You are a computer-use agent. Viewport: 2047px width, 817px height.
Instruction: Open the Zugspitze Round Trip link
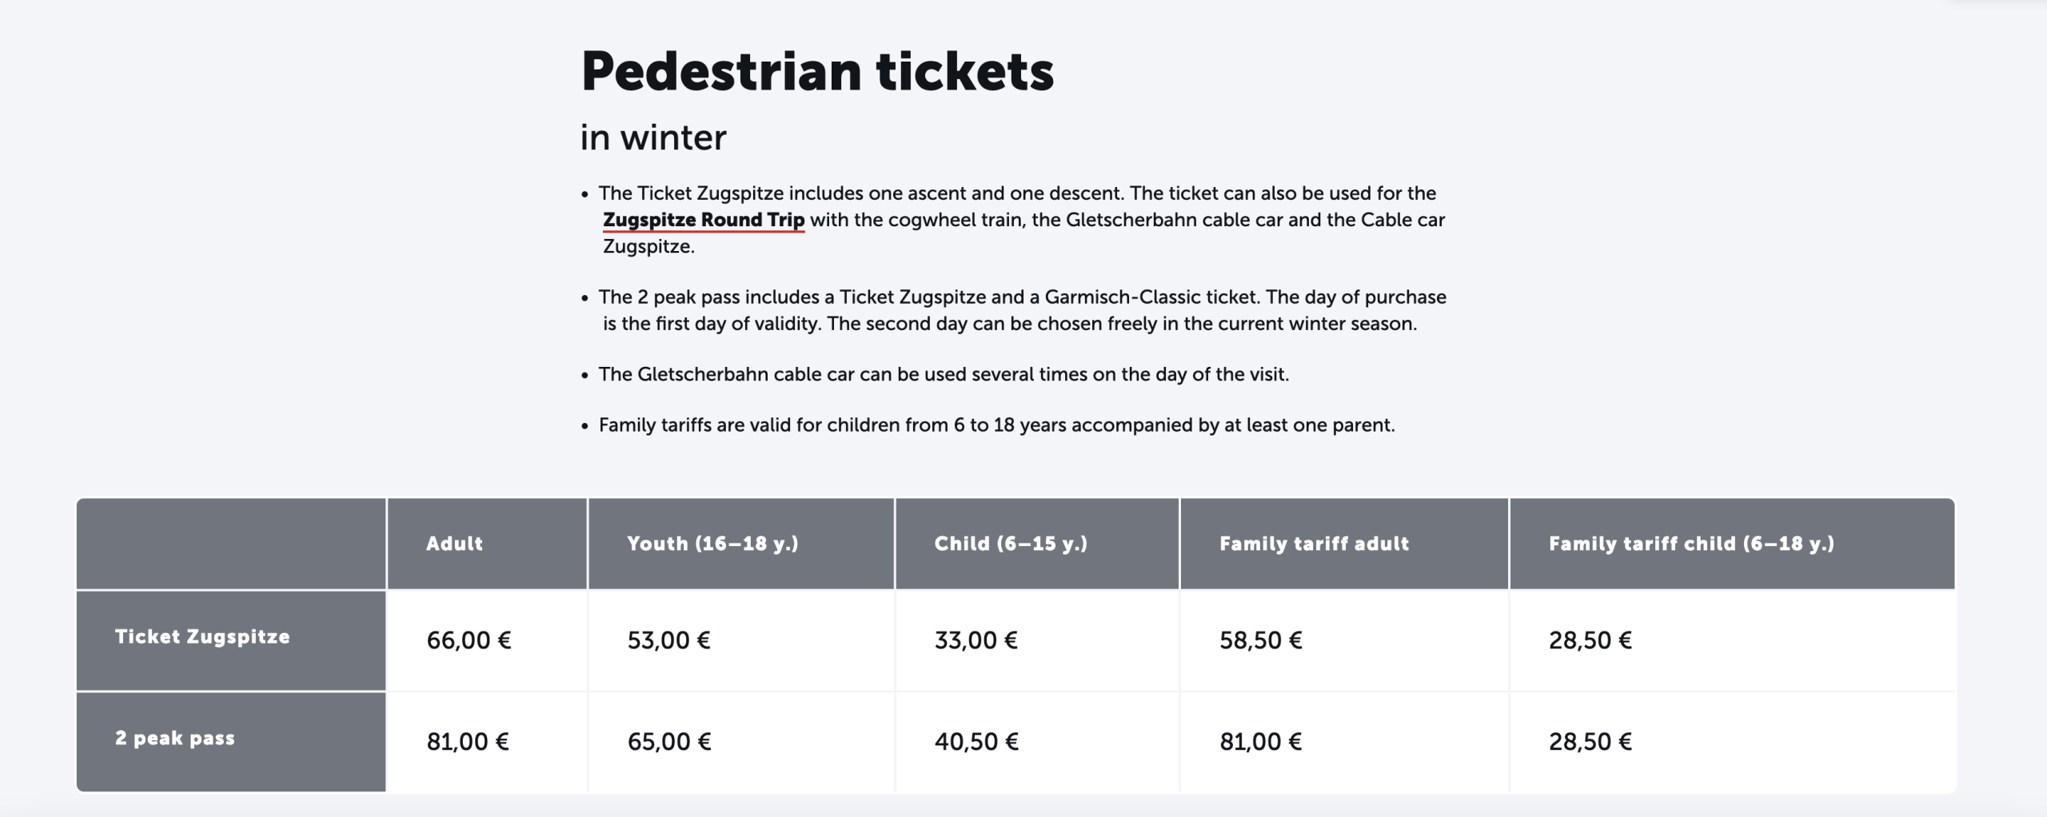tap(704, 219)
